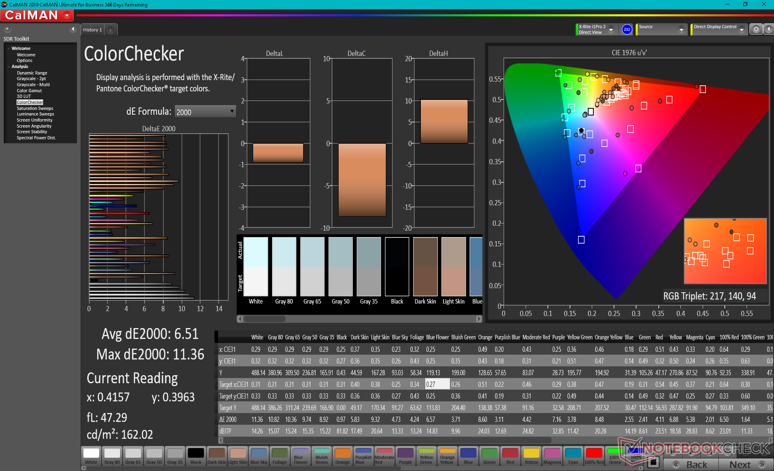The width and height of the screenshot is (774, 471).
Task: Collapse the right panel arrow icon
Action: pyautogui.click(x=768, y=29)
